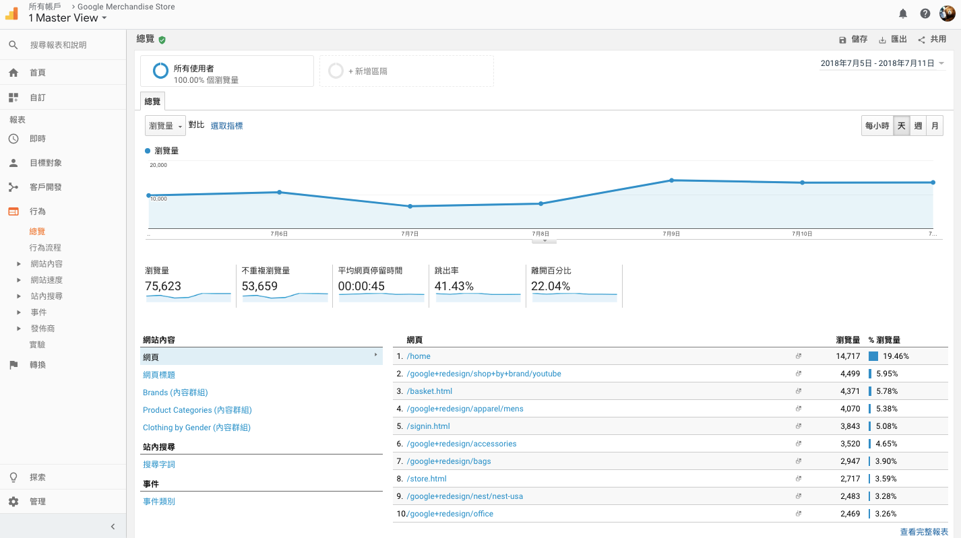
Task: Click the 選取指標 link
Action: 226,126
